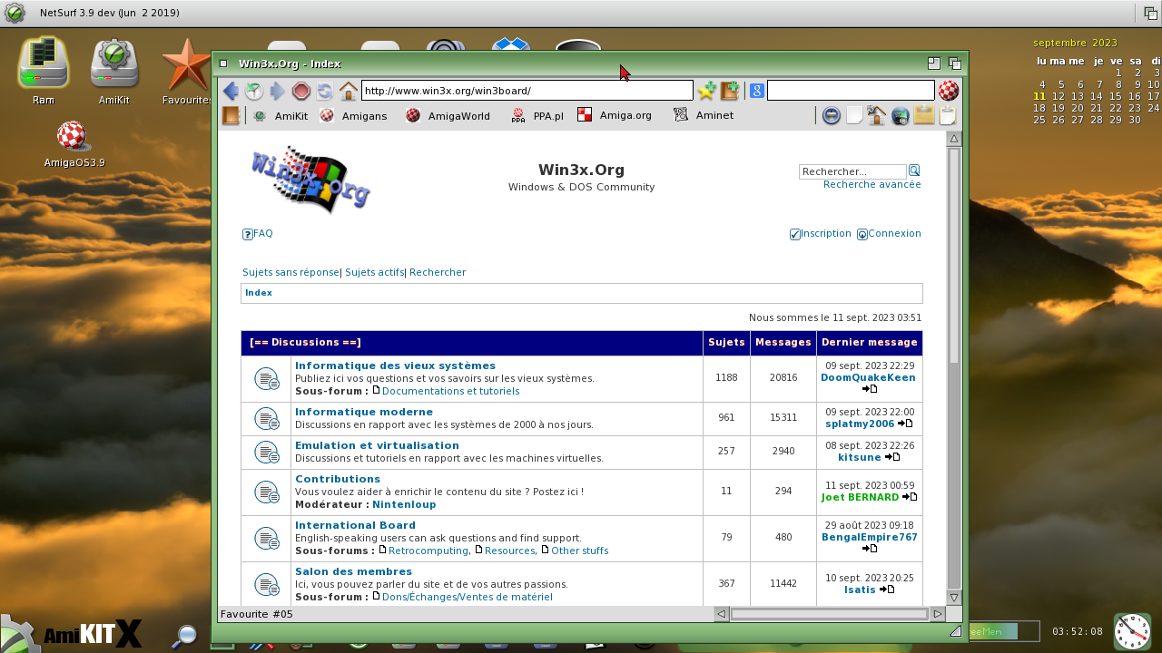
Task: Click the globe icon in favourites bar
Action: tap(901, 115)
